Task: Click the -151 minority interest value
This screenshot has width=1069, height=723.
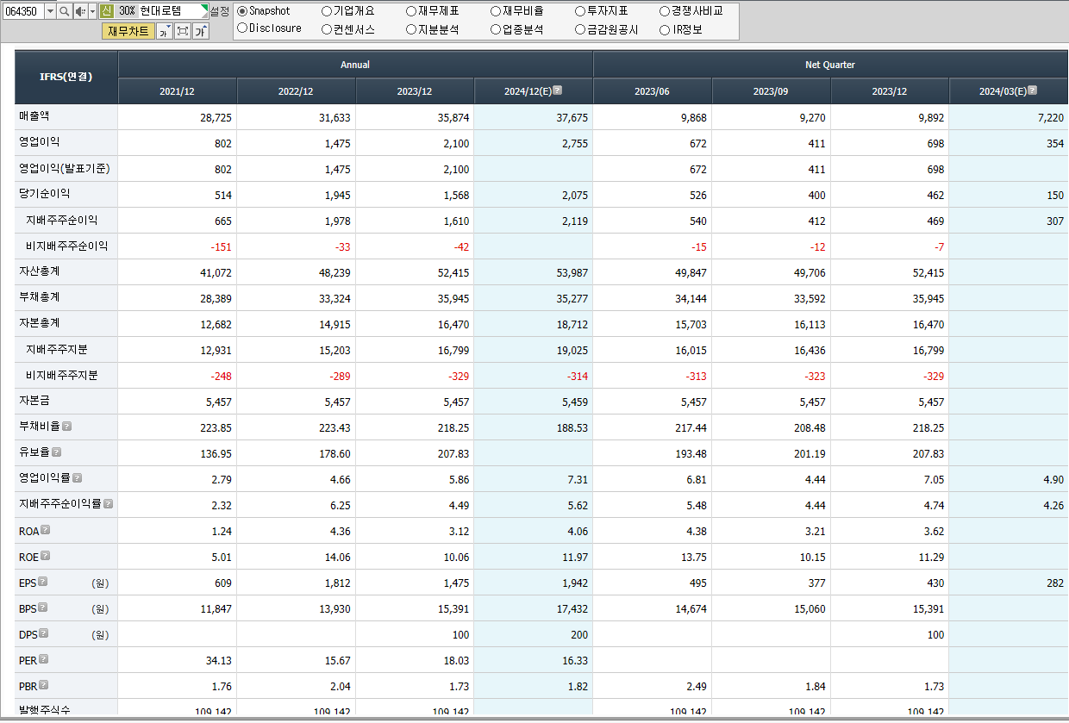Action: point(221,247)
